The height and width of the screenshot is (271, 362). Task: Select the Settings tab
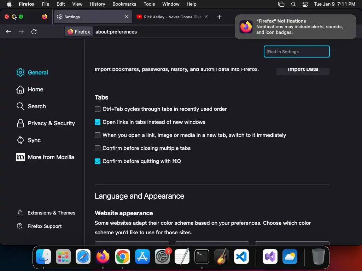93,17
